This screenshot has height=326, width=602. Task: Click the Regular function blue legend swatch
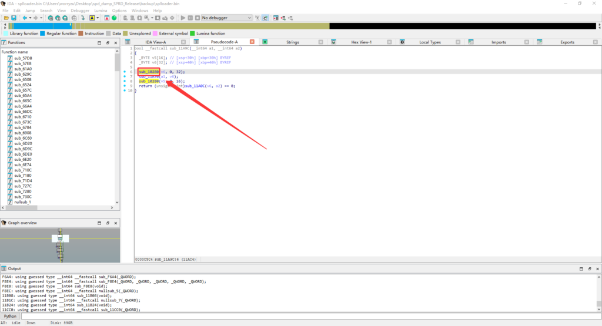pyautogui.click(x=42, y=33)
